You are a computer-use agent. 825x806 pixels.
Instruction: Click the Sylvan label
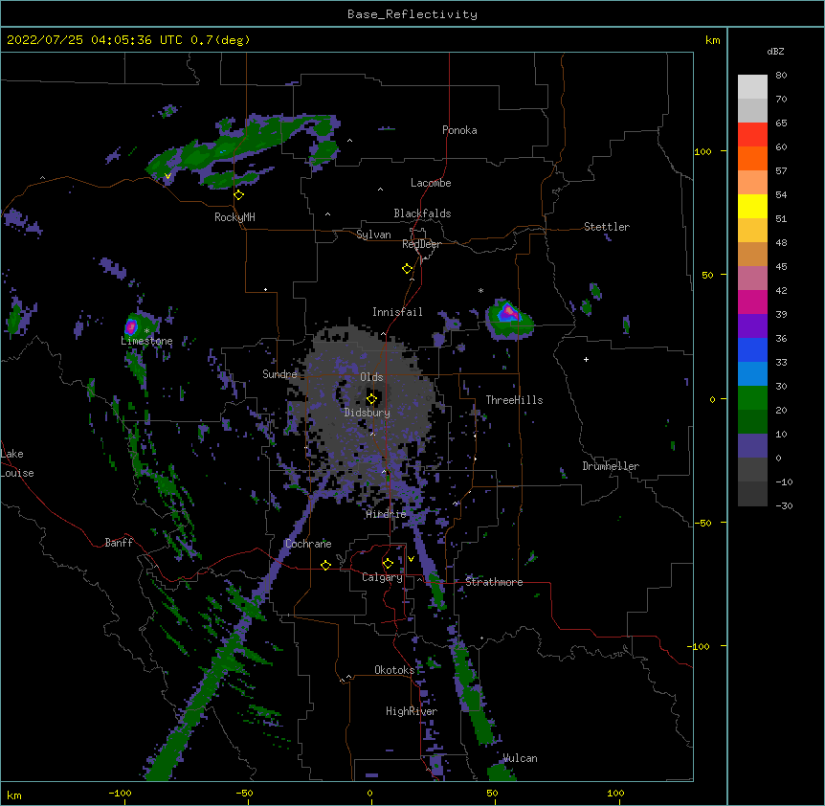coord(373,235)
